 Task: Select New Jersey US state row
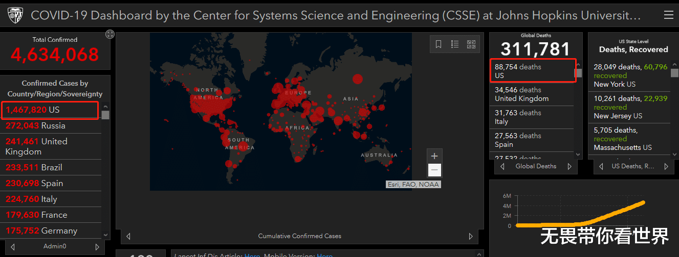tap(630, 107)
